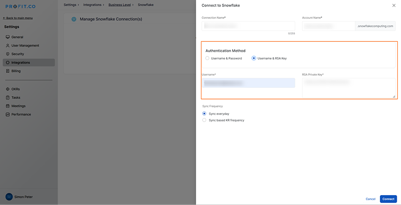Image resolution: width=401 pixels, height=205 pixels.
Task: Choose Sync based KR frequency option
Action: tap(204, 120)
